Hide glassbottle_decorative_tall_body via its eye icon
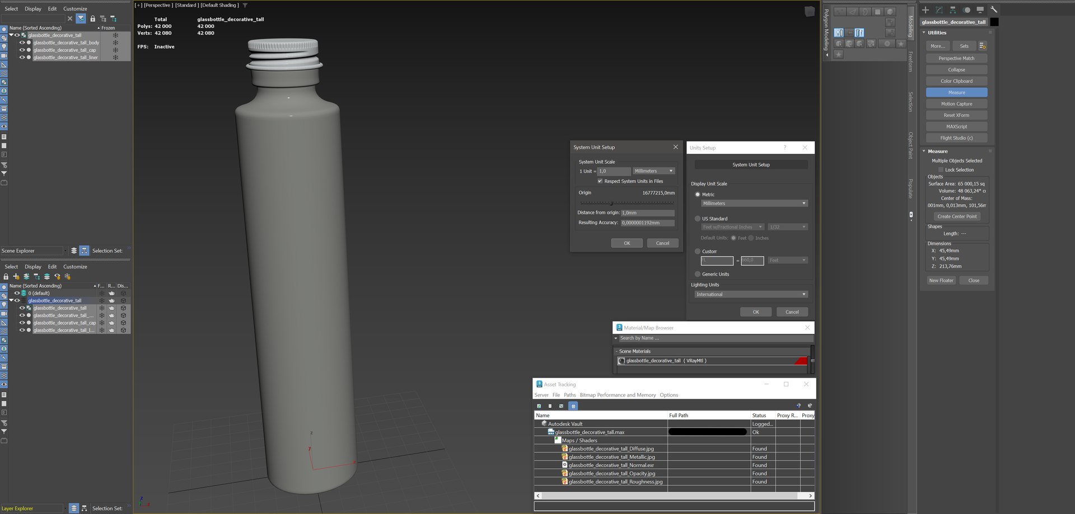This screenshot has width=1075, height=514. click(22, 43)
